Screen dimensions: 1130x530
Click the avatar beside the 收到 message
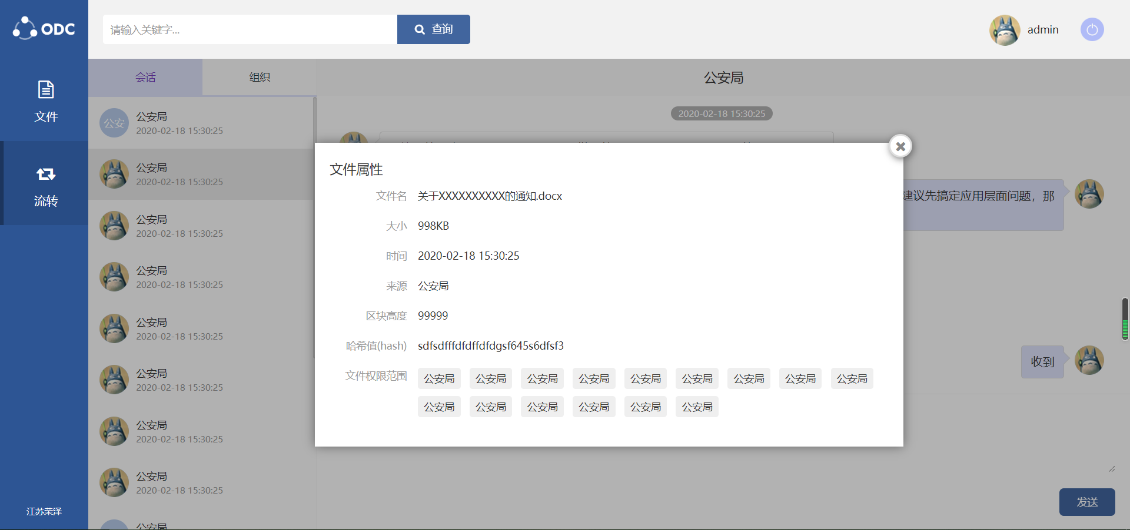(x=1089, y=360)
